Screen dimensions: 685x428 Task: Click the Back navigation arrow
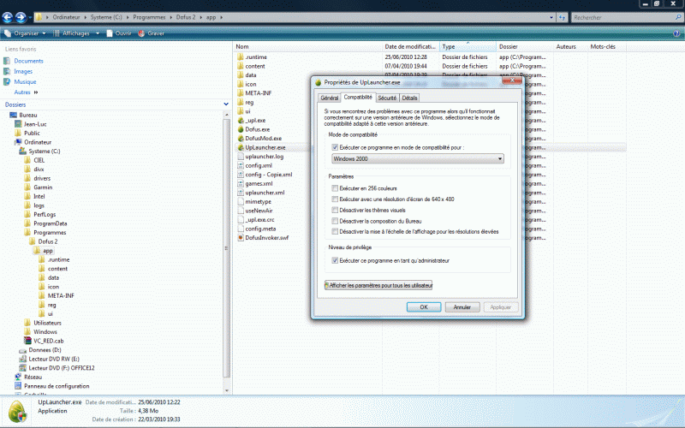click(x=8, y=17)
